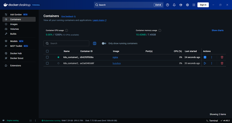232x123 pixels.
Task: Select Containers in the sidebar
Action: pos(19,19)
